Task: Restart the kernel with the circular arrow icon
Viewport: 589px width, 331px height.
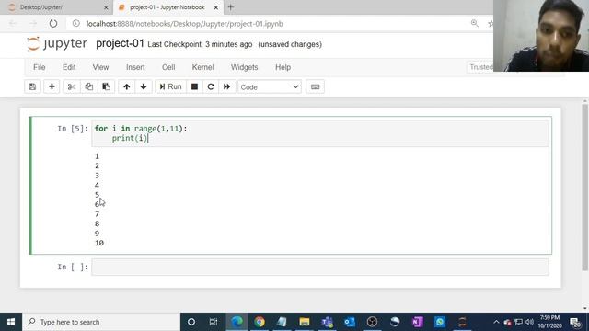Action: pos(211,86)
